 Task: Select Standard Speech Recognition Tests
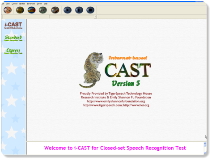click(x=13, y=38)
